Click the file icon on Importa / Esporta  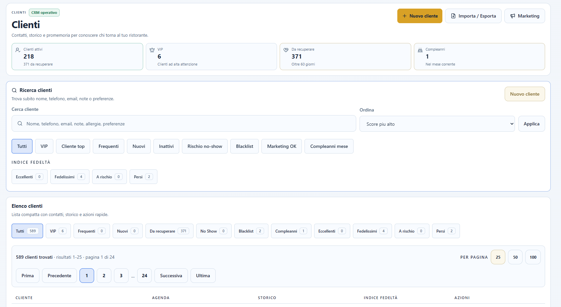(x=453, y=16)
